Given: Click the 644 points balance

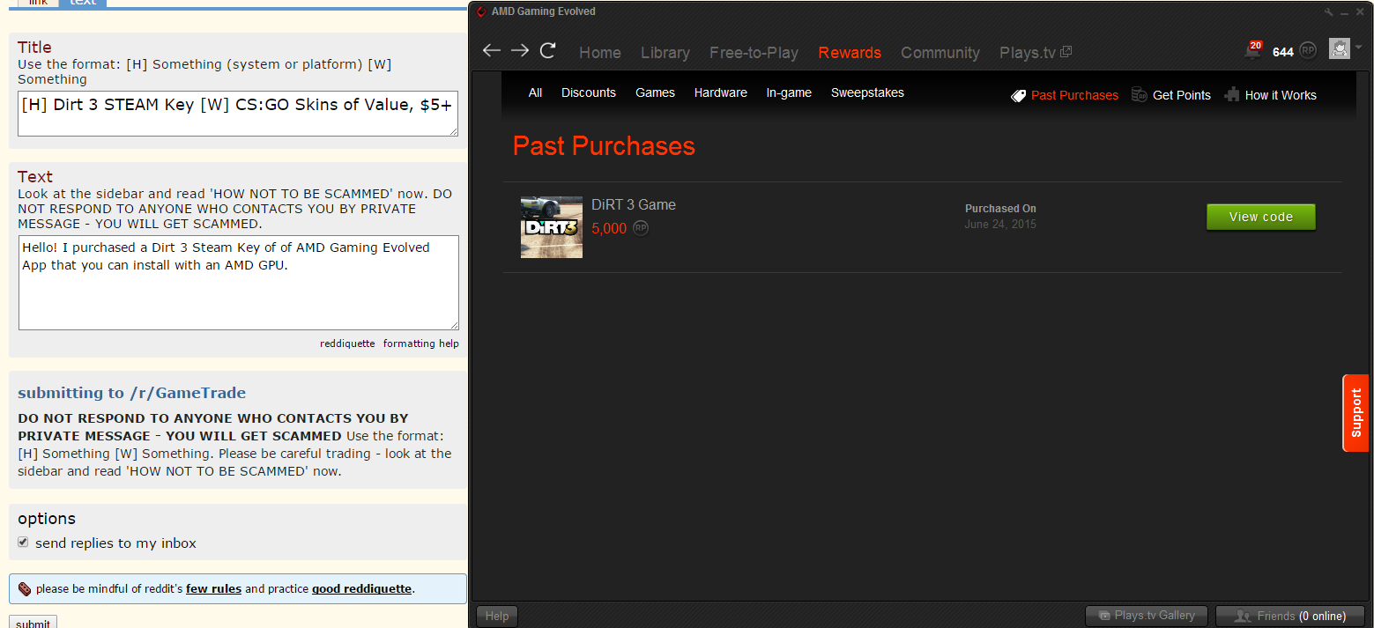Looking at the screenshot, I should tap(1283, 52).
